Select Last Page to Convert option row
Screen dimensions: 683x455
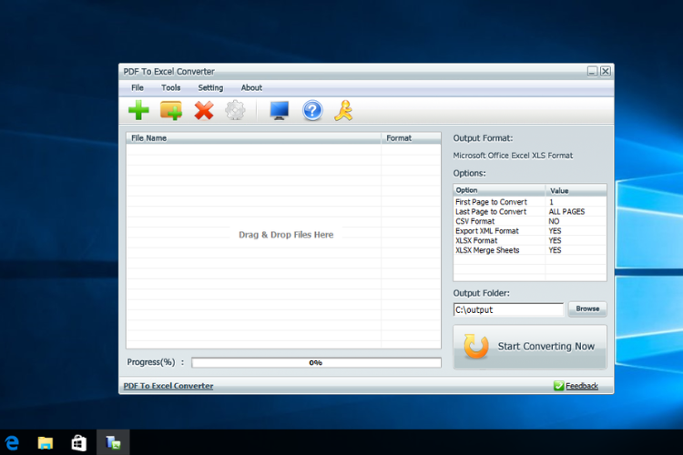coord(530,212)
